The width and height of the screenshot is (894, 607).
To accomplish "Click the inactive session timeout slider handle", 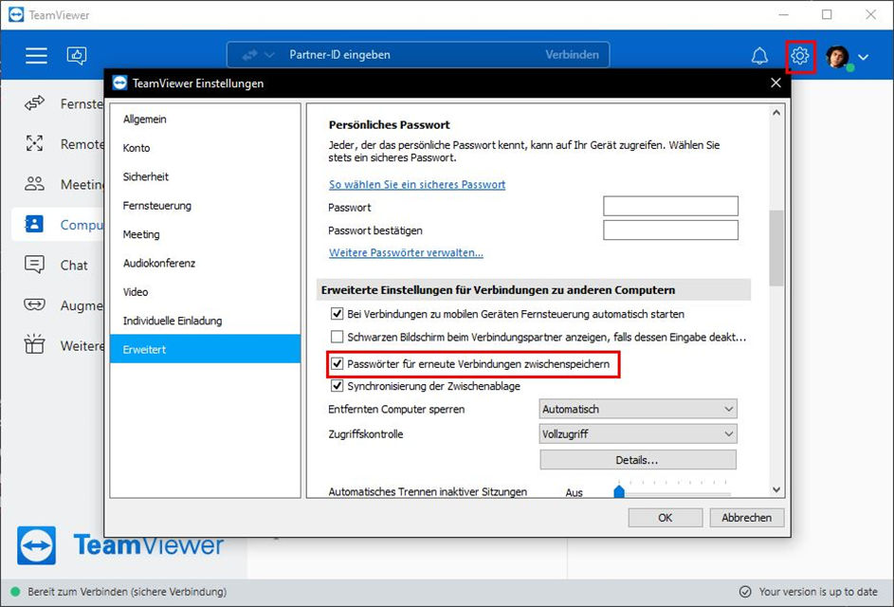I will (619, 491).
